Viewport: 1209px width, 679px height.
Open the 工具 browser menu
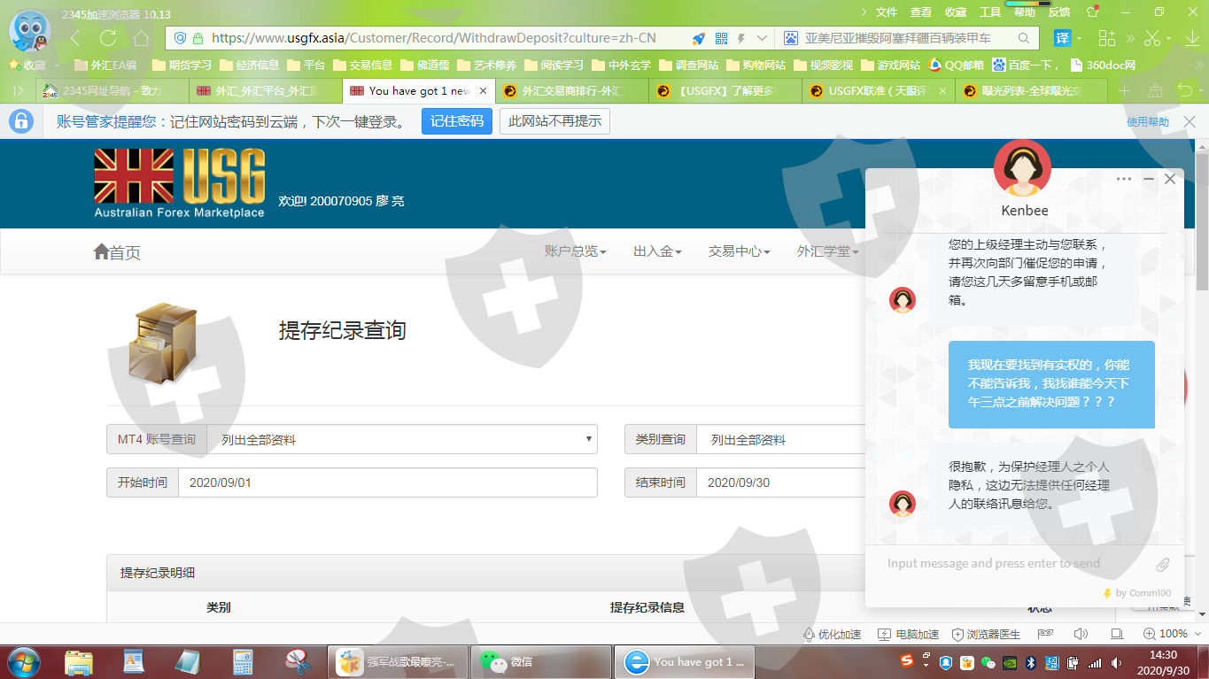click(x=990, y=12)
